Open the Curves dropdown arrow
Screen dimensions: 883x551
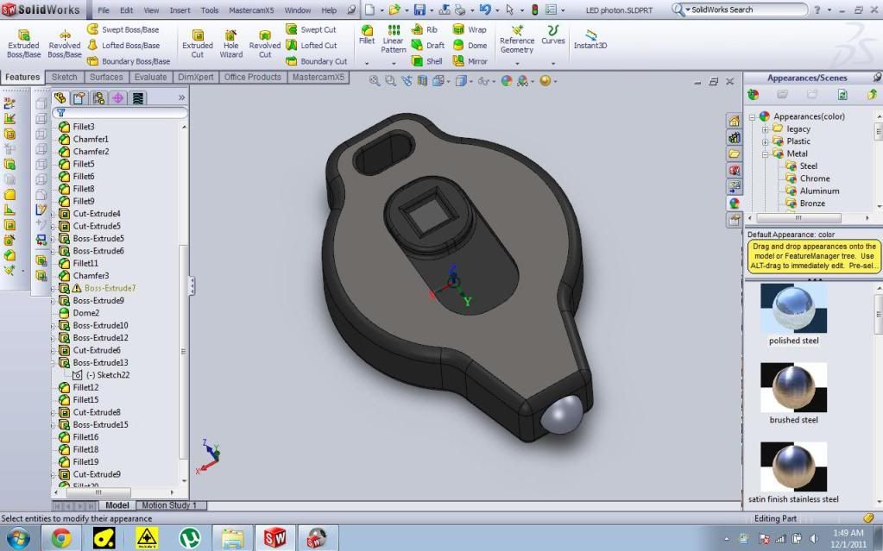(553, 64)
